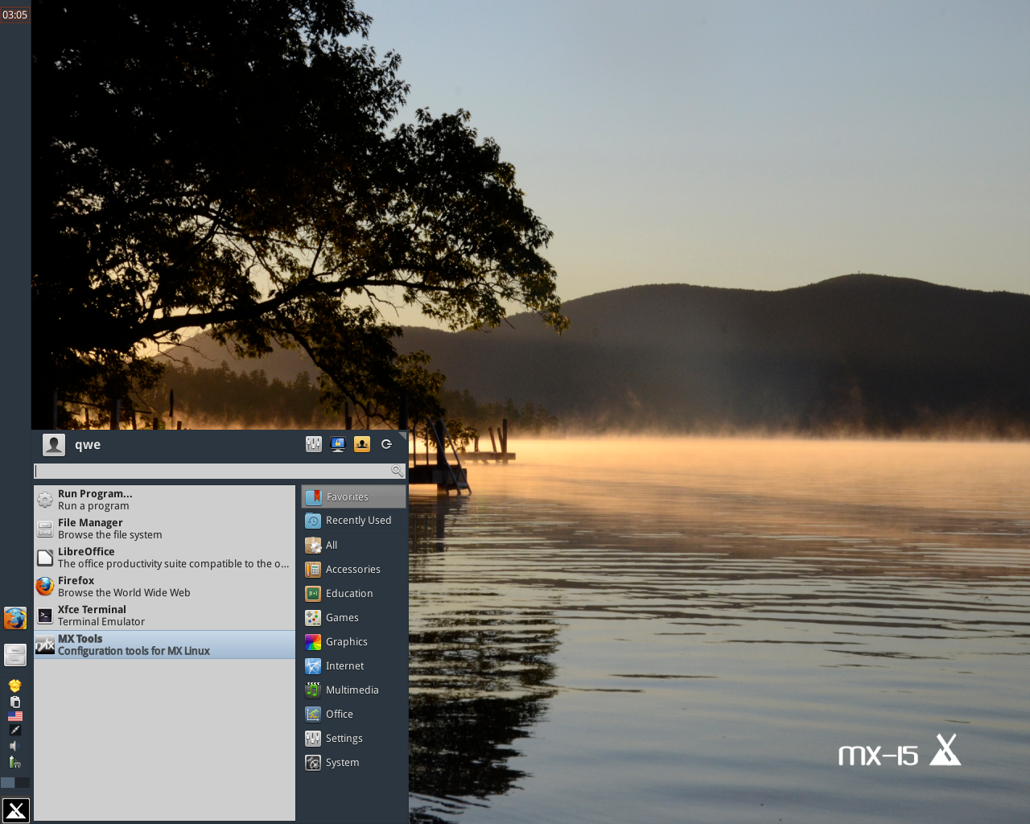
Task: Launch Firefox from the left panel
Action: pyautogui.click(x=15, y=618)
